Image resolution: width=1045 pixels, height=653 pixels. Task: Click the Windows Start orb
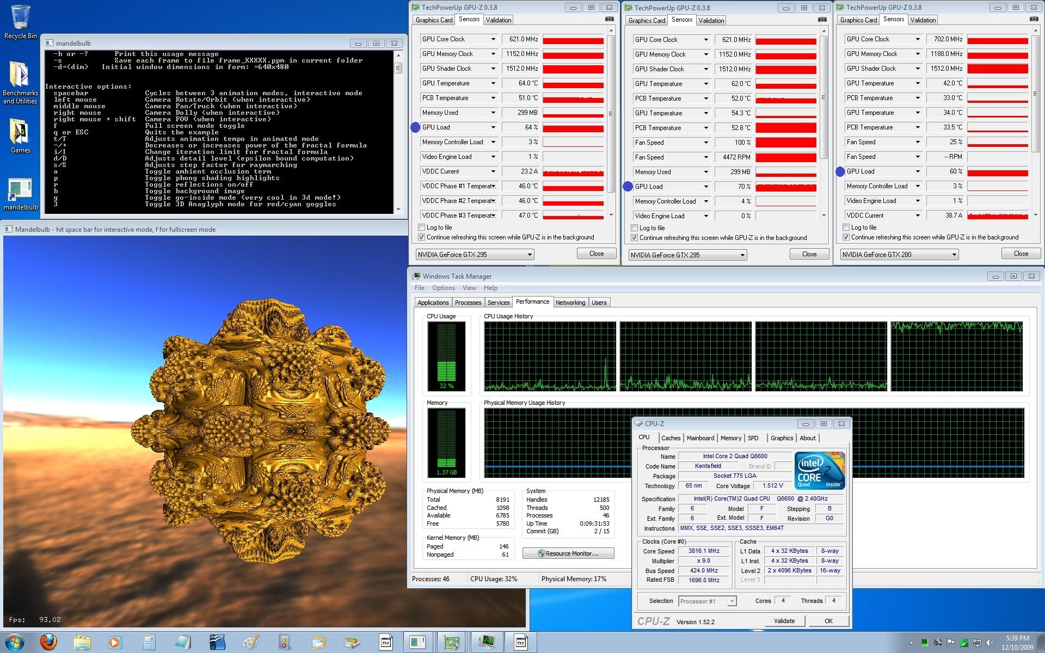15,642
